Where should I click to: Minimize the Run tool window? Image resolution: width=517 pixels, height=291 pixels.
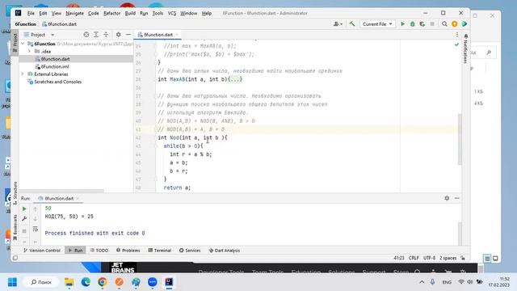click(456, 198)
